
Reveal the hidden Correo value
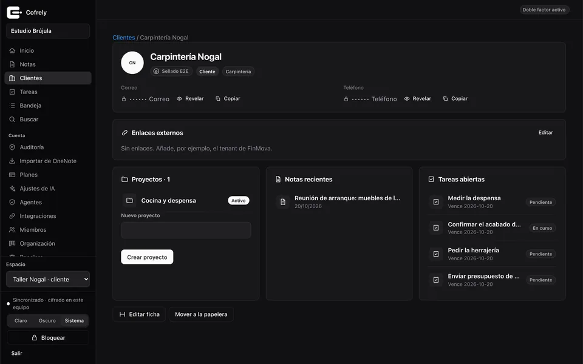(x=190, y=99)
